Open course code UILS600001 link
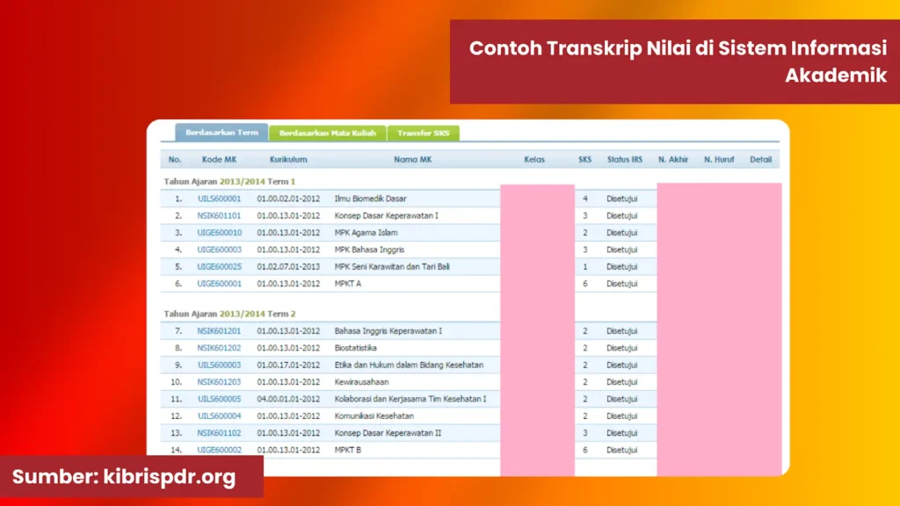 click(x=219, y=199)
